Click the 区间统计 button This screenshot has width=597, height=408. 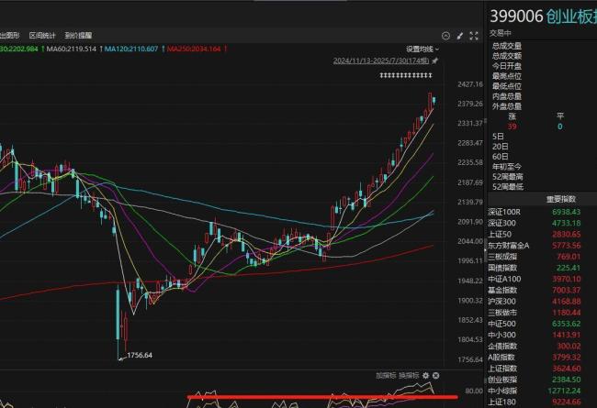42,36
